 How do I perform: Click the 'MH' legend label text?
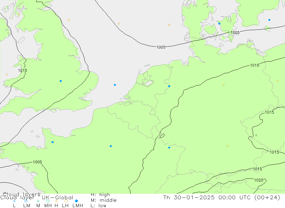[48, 206]
